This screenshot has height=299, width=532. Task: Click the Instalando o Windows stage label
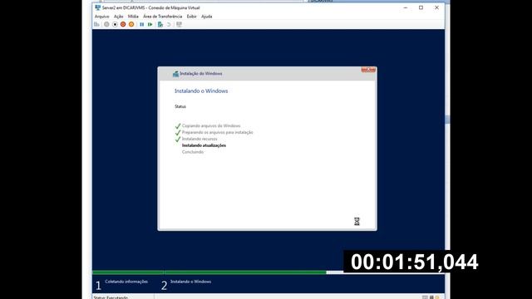(190, 282)
